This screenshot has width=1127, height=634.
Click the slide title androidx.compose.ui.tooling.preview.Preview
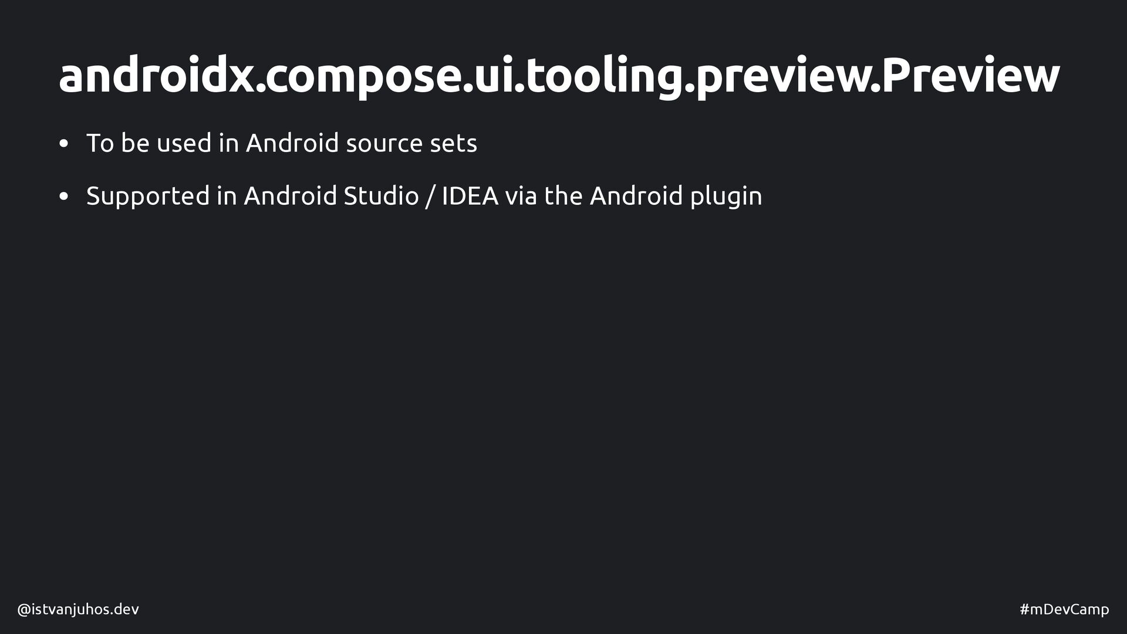559,76
